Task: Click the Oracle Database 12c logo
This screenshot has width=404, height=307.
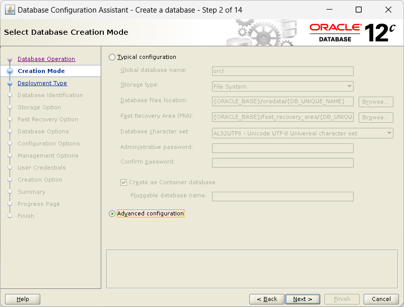Action: click(352, 33)
